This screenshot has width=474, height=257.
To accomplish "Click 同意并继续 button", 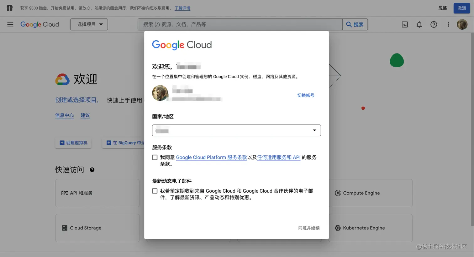I will click(309, 228).
